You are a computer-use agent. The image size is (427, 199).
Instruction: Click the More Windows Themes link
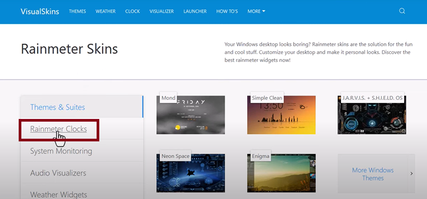pyautogui.click(x=373, y=174)
